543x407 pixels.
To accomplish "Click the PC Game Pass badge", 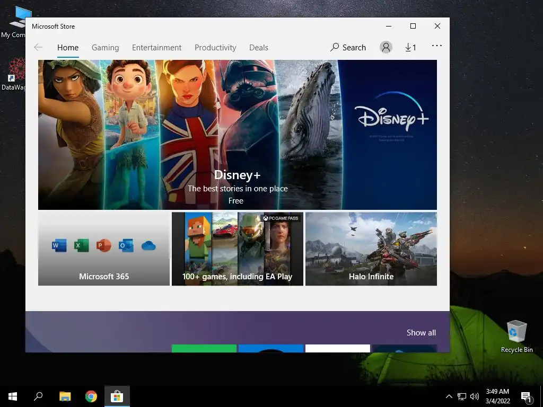I will pos(281,218).
